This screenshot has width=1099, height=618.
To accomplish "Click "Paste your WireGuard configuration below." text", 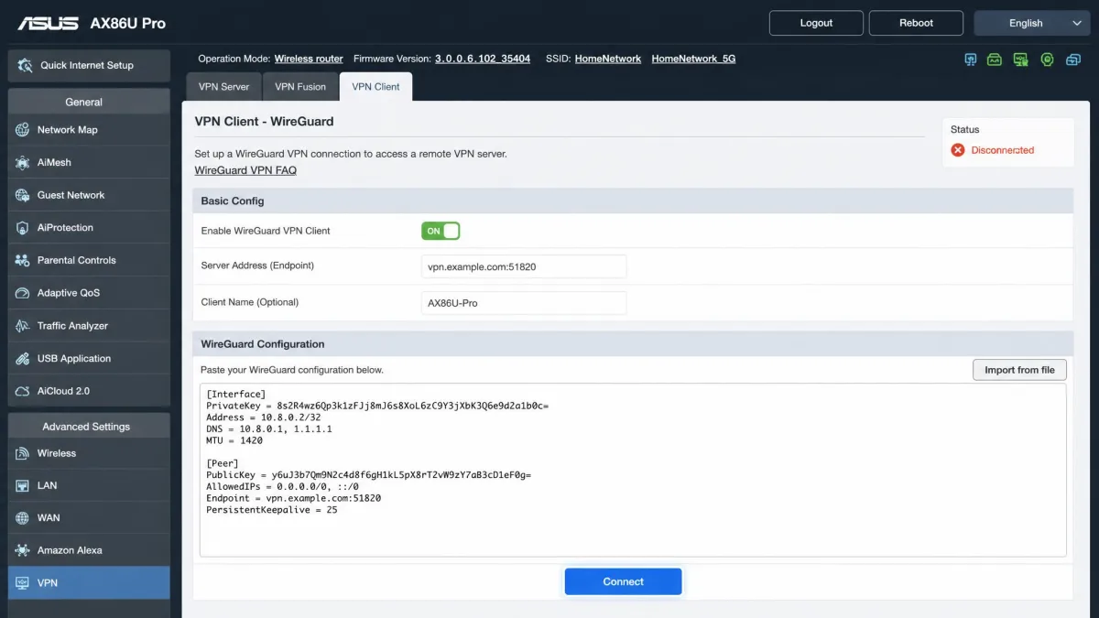I will 292,370.
